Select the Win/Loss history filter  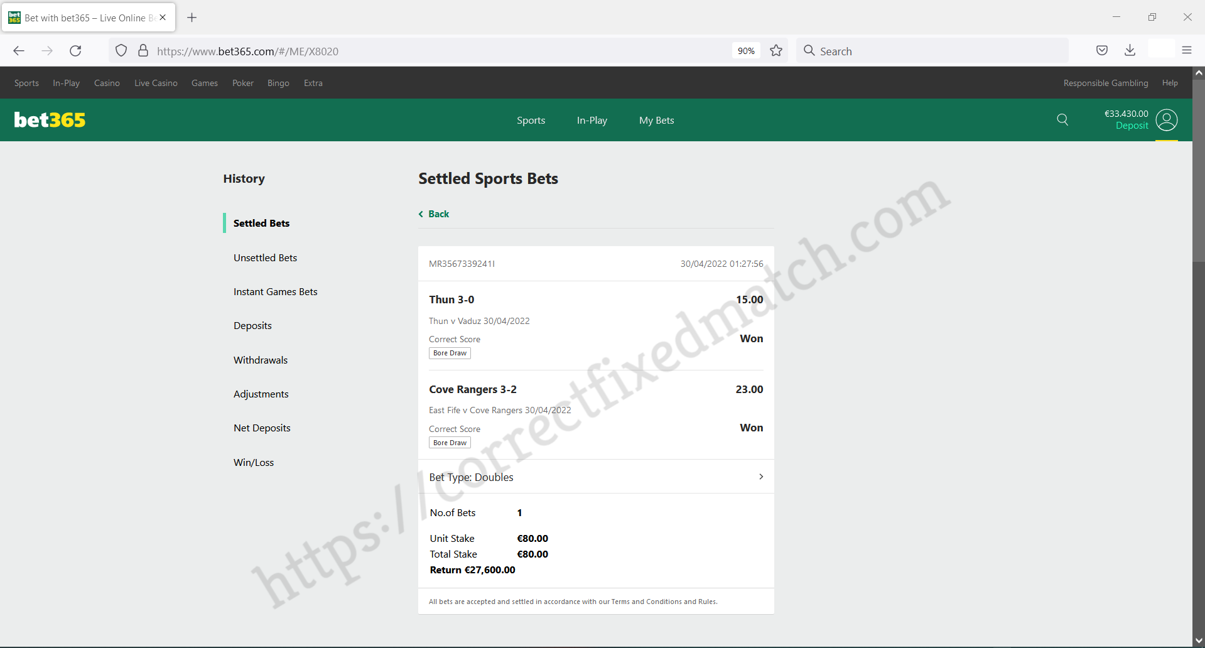(253, 462)
